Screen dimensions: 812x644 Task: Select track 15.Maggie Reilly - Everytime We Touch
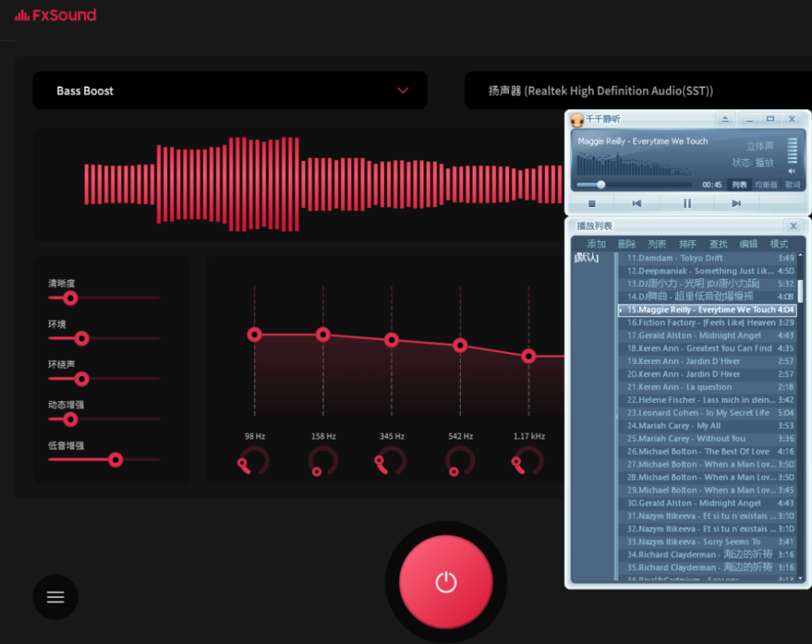coord(707,310)
